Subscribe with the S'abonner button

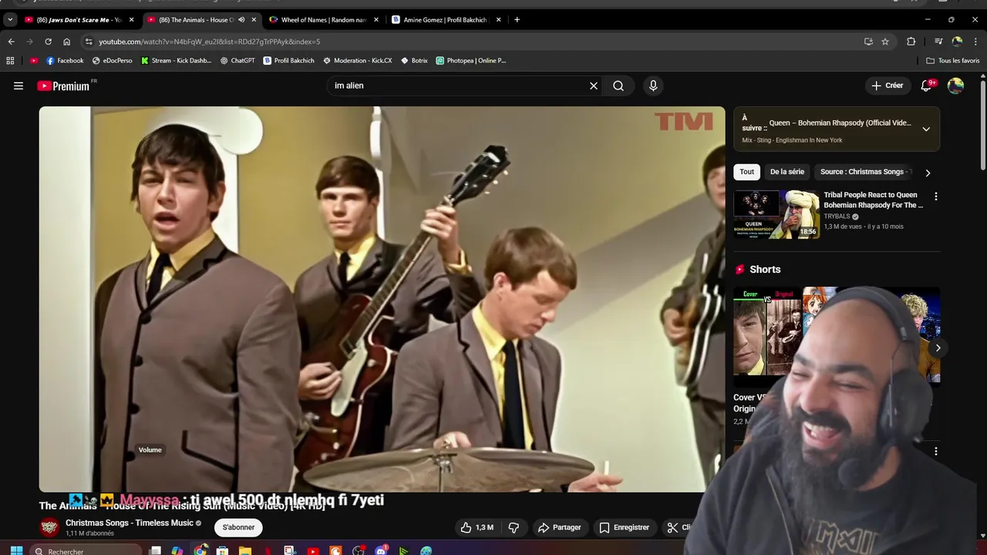(x=238, y=527)
